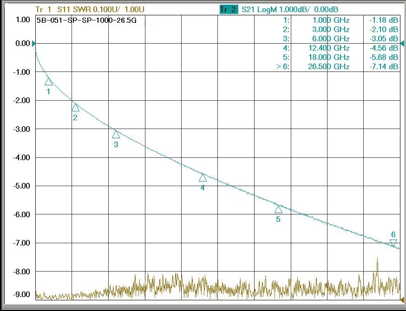Select marker 4 triangle on S21 trace

[x=203, y=177]
